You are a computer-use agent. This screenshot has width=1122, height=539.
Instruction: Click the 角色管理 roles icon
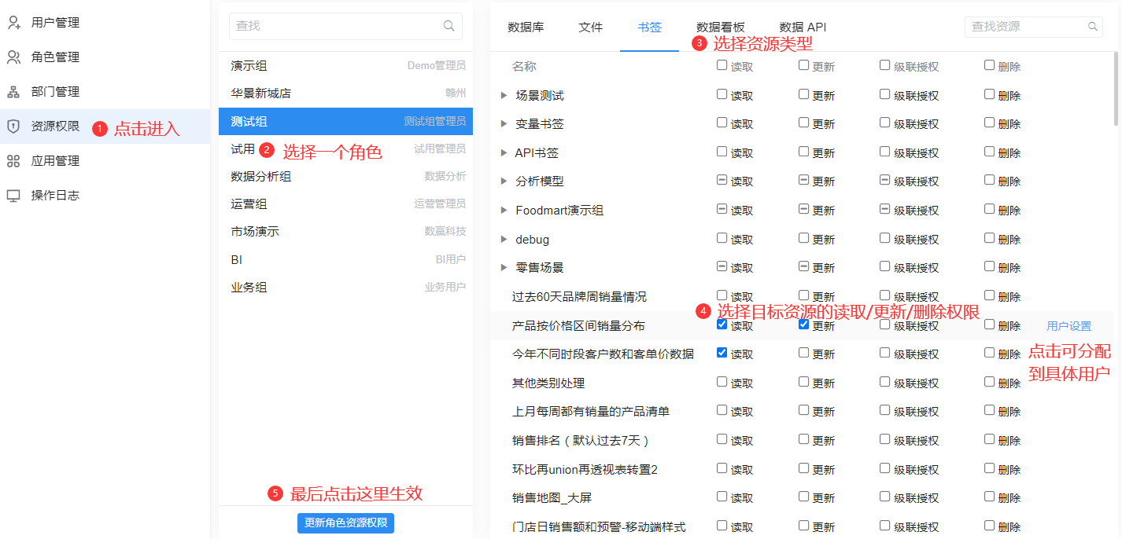[x=14, y=57]
